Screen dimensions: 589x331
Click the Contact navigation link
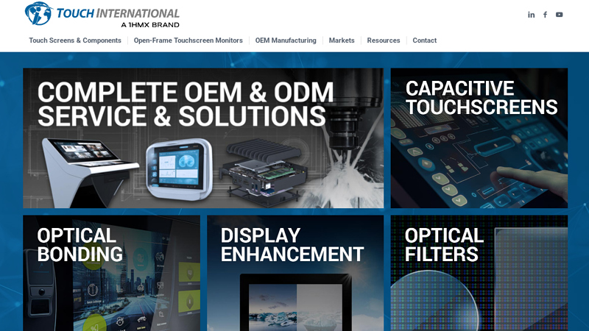(424, 40)
